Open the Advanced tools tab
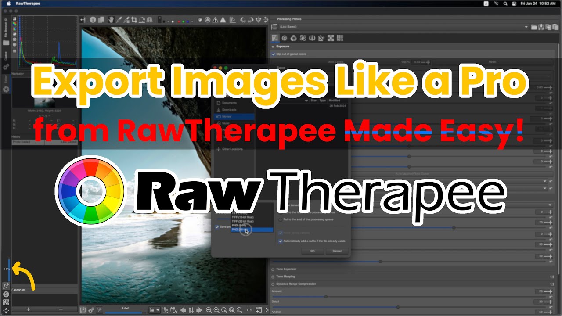This screenshot has width=562, height=316. coord(303,38)
